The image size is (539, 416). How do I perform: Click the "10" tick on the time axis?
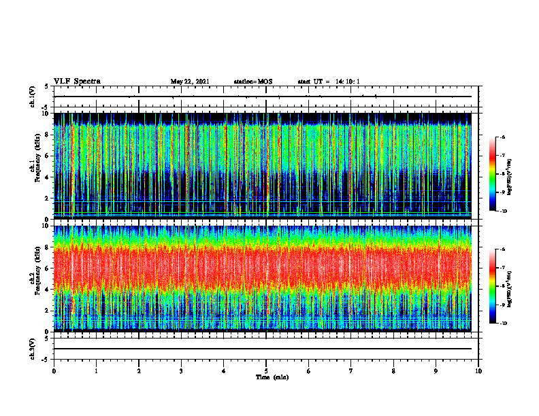[478, 371]
